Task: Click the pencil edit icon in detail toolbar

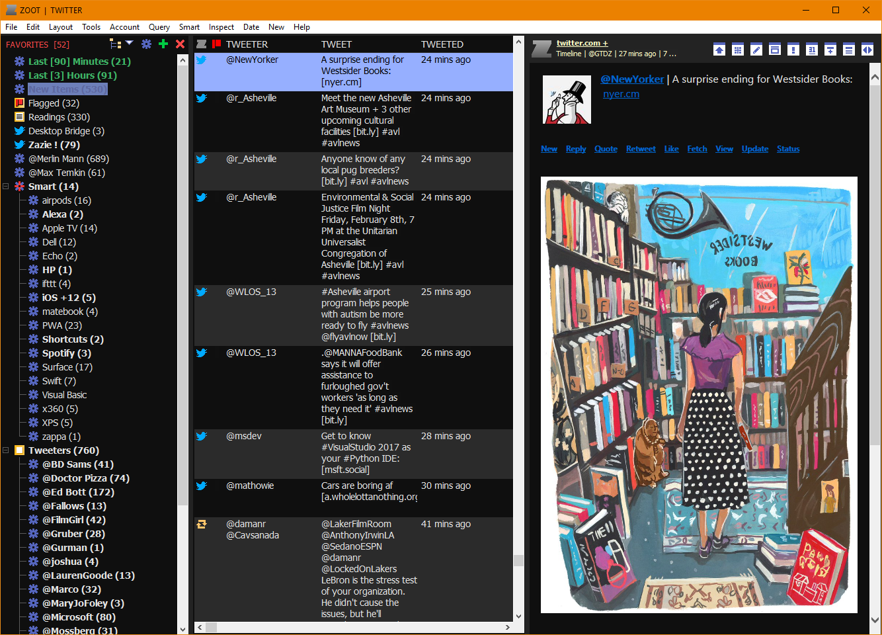Action: coord(756,50)
